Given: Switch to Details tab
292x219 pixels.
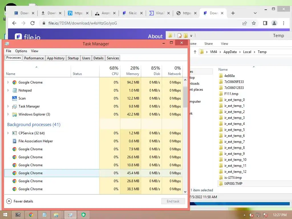Looking at the screenshot, I should 98,58.
